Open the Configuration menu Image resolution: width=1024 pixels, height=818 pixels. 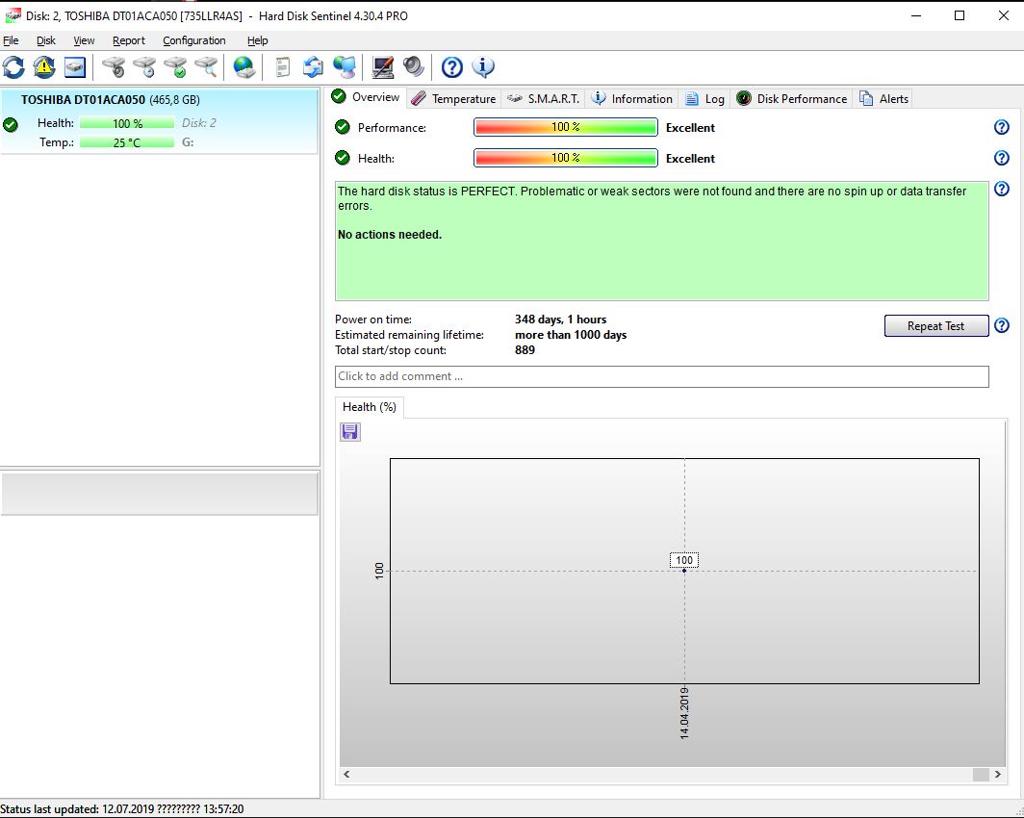coord(193,40)
